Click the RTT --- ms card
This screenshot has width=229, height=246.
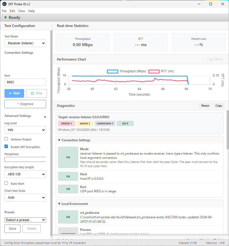[141, 42]
